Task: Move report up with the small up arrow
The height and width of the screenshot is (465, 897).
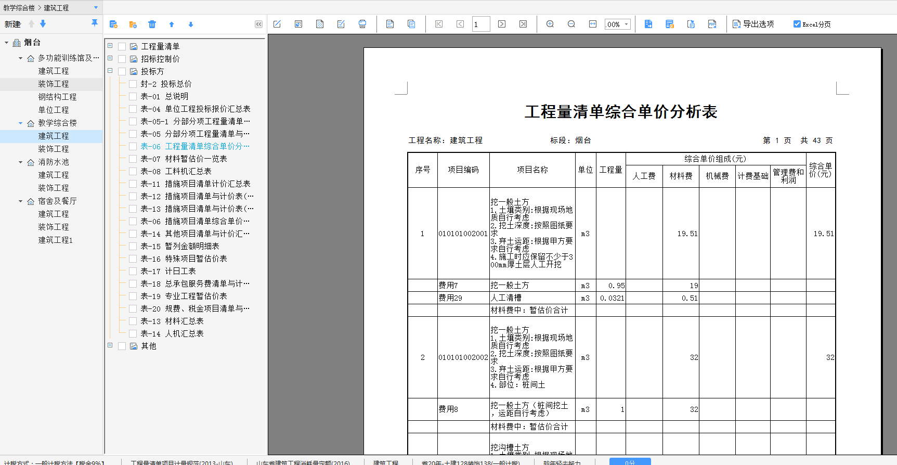Action: point(172,24)
